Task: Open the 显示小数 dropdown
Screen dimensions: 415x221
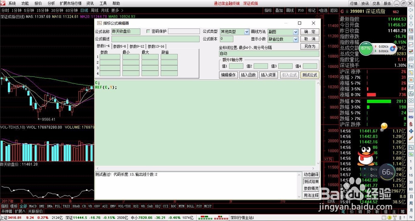Action: (x=295, y=39)
